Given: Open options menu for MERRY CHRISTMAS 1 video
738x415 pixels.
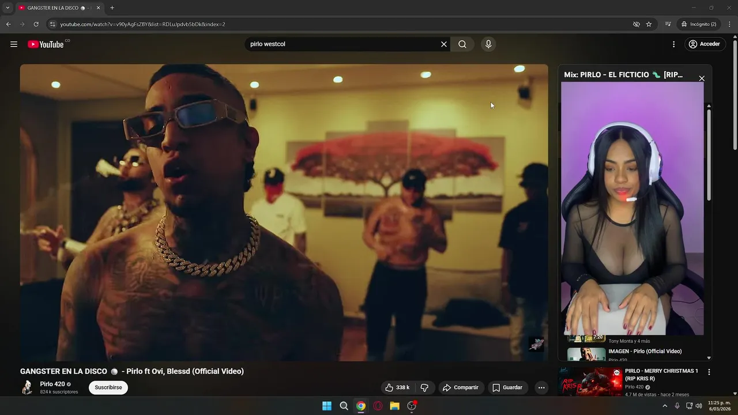Looking at the screenshot, I should (709, 372).
